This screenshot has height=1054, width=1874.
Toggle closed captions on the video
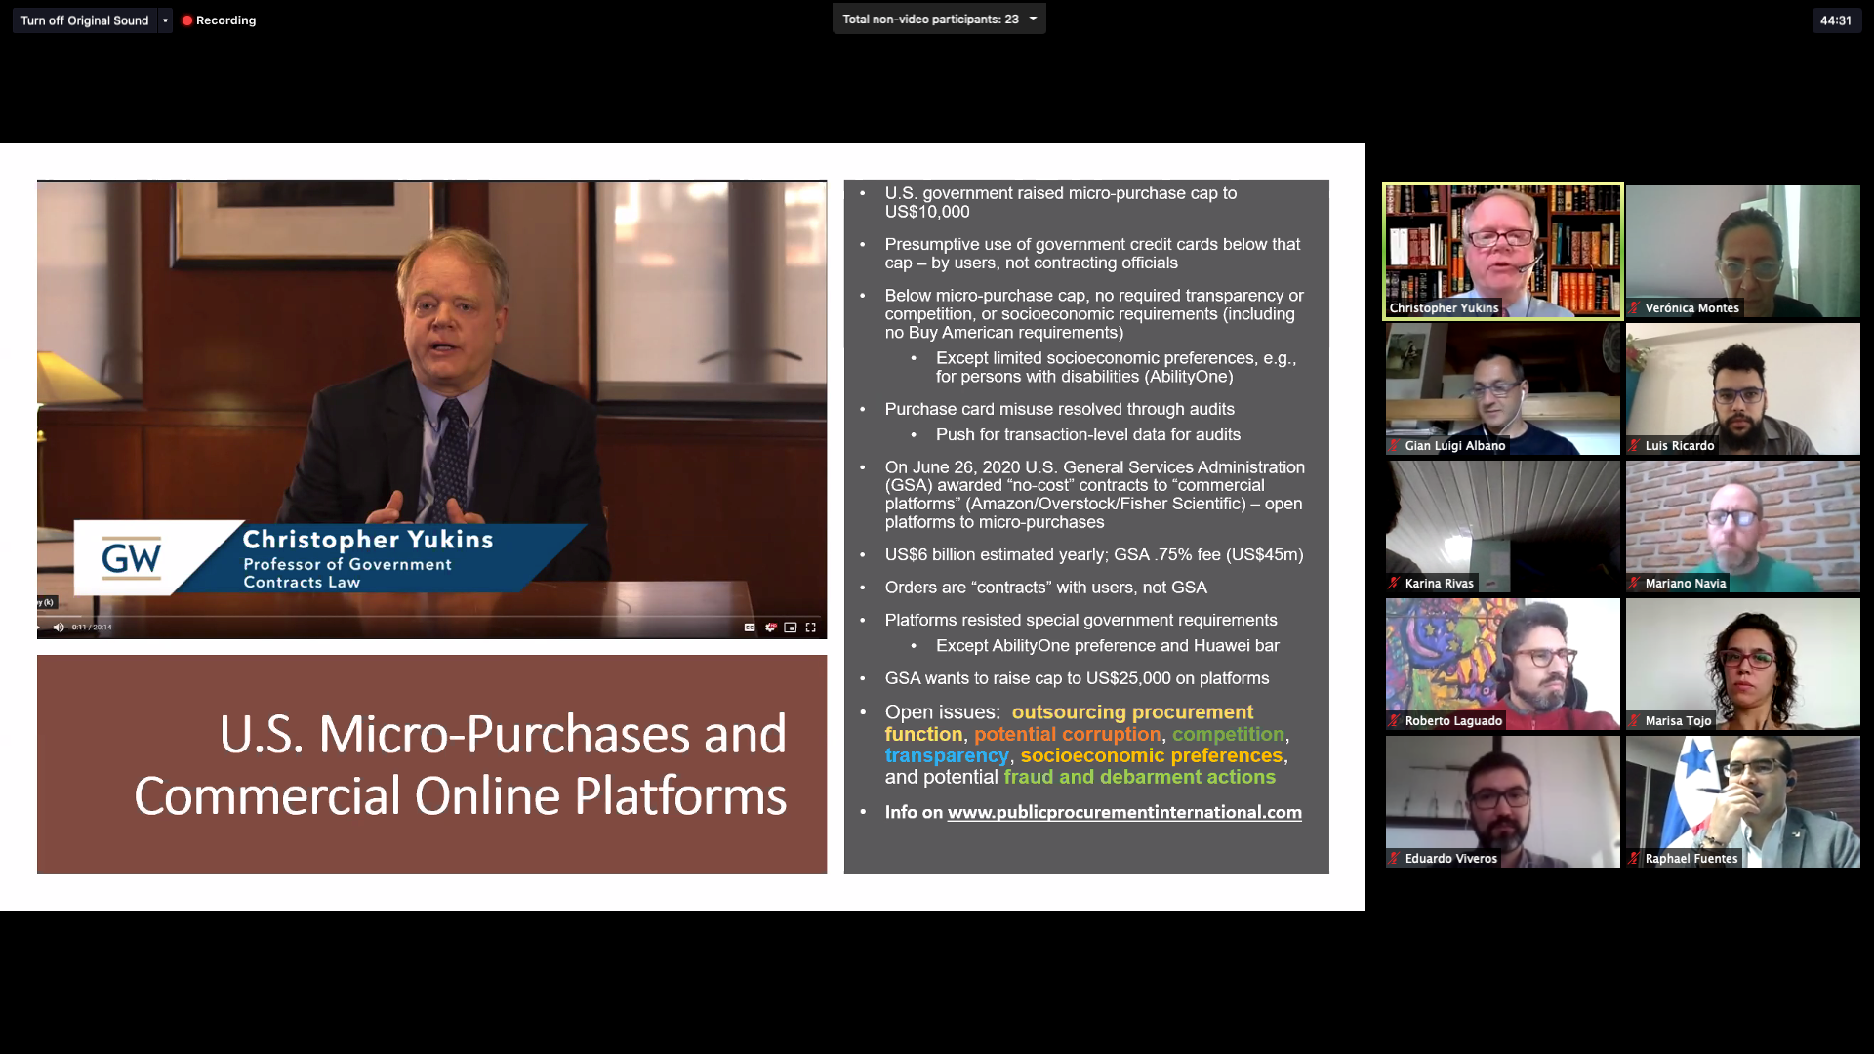(750, 628)
